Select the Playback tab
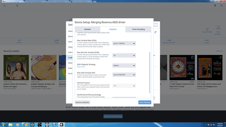 tap(113, 29)
